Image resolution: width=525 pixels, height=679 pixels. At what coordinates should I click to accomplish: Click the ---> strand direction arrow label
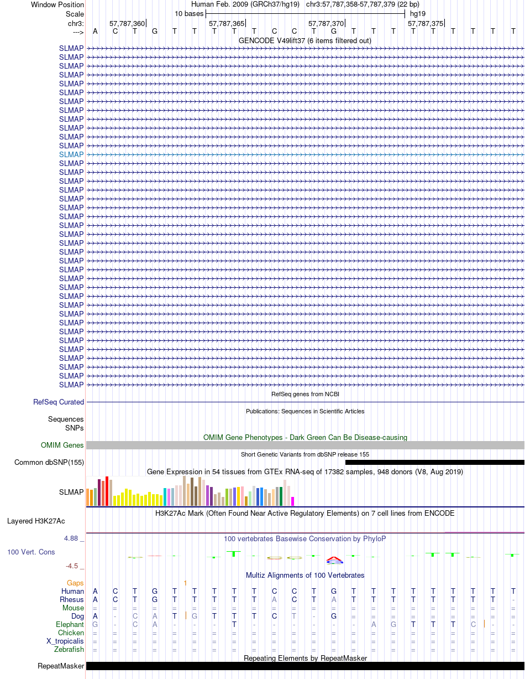78,32
